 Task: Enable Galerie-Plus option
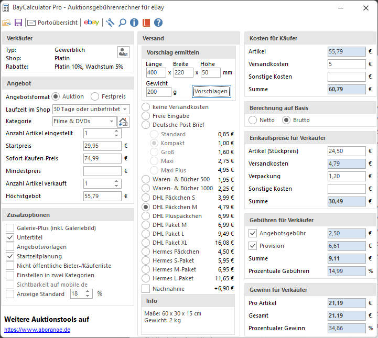(x=10, y=228)
